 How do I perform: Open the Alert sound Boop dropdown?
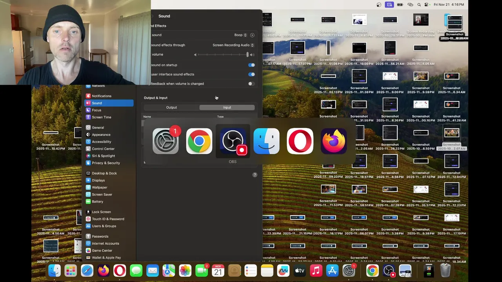click(x=240, y=35)
